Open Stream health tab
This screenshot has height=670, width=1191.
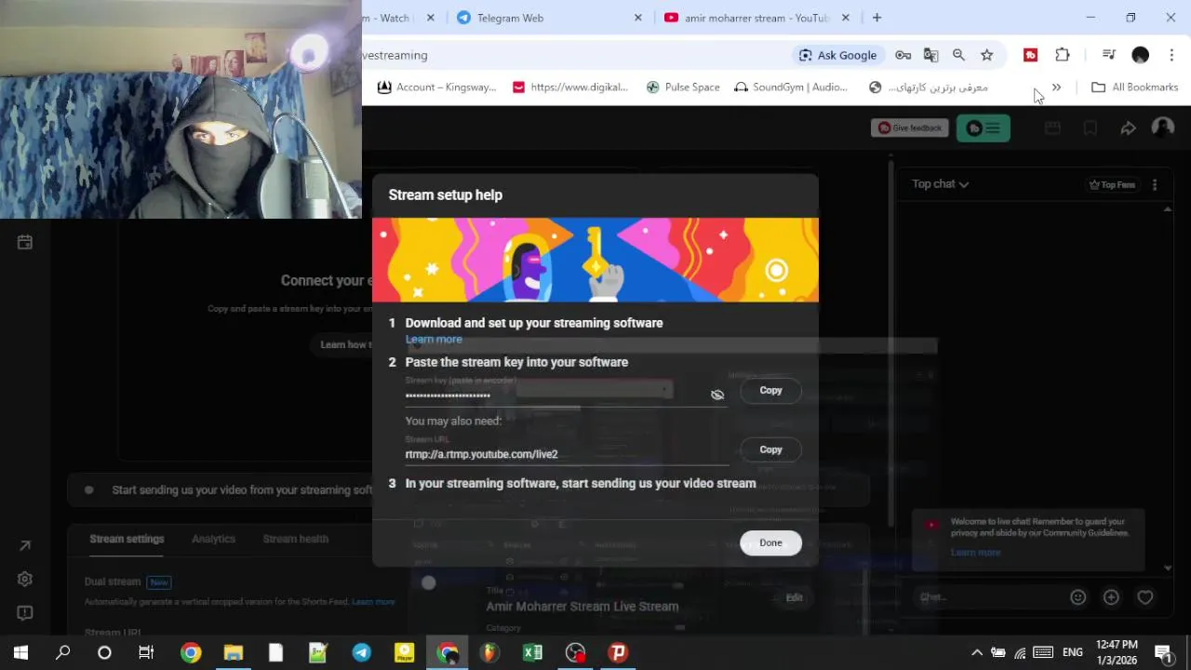click(x=295, y=539)
